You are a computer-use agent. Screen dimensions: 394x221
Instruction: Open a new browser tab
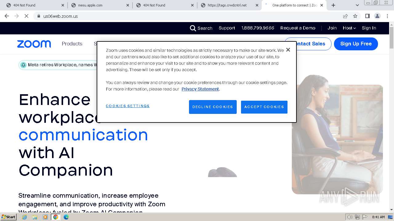click(333, 5)
